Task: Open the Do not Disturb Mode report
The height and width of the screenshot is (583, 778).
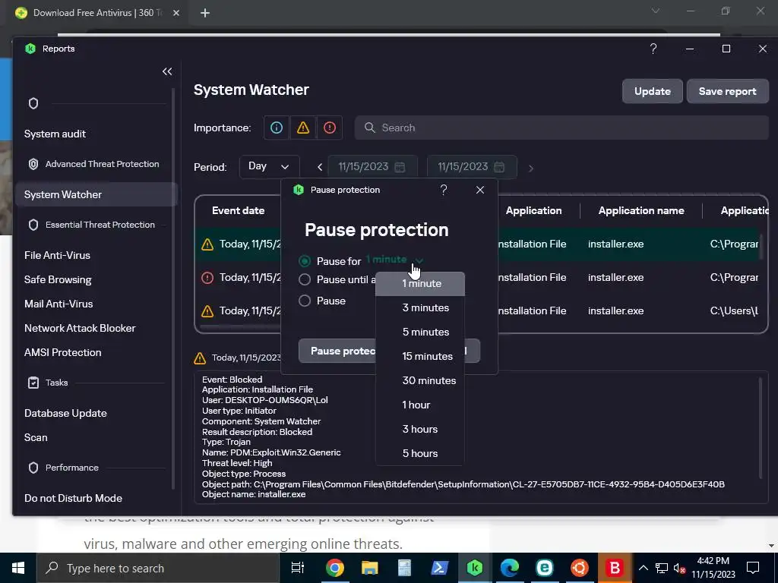Action: click(73, 498)
